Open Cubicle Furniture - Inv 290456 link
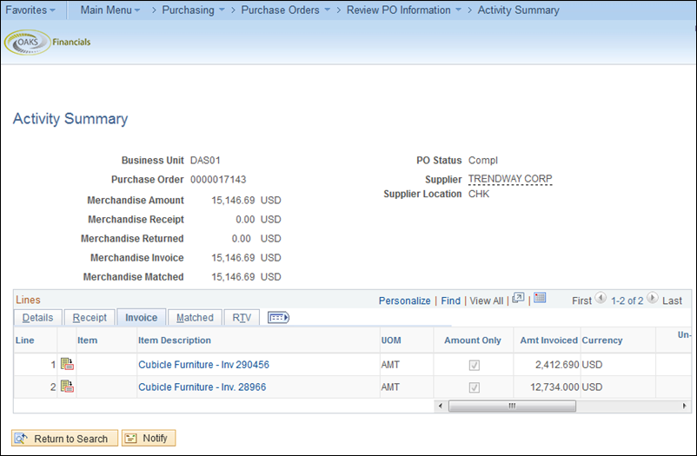 [203, 366]
